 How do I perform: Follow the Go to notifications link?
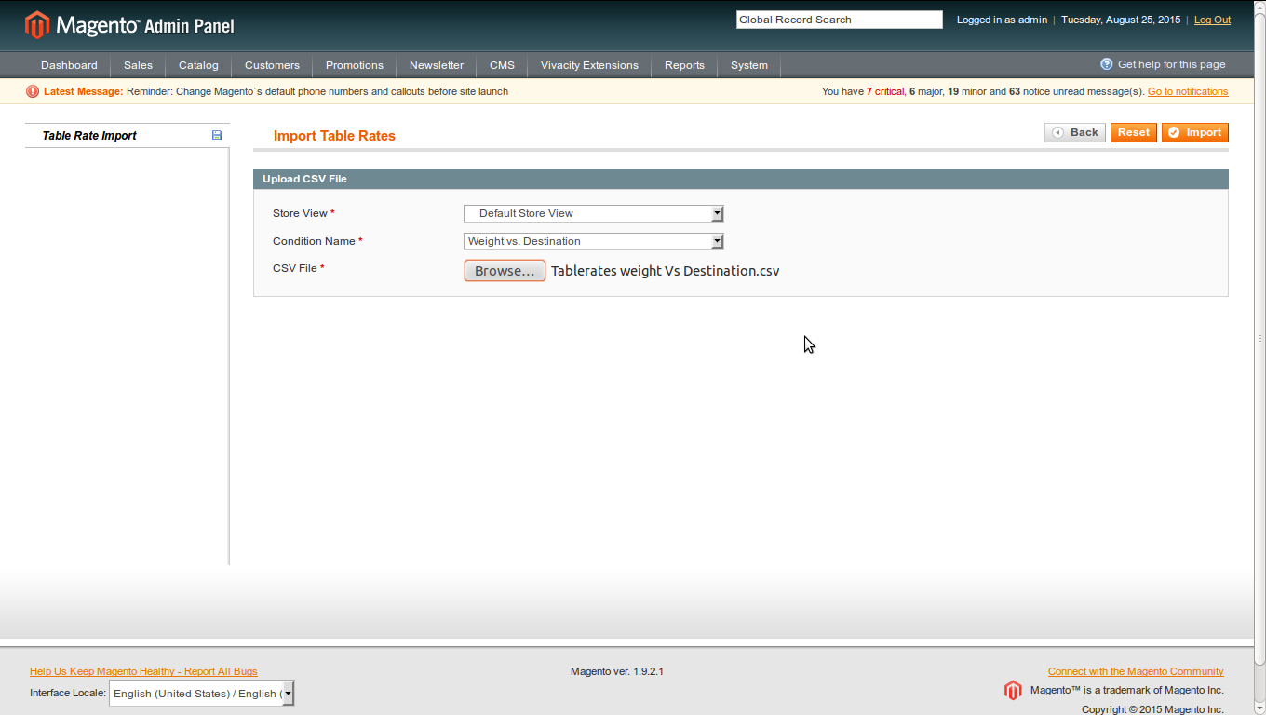pos(1188,91)
